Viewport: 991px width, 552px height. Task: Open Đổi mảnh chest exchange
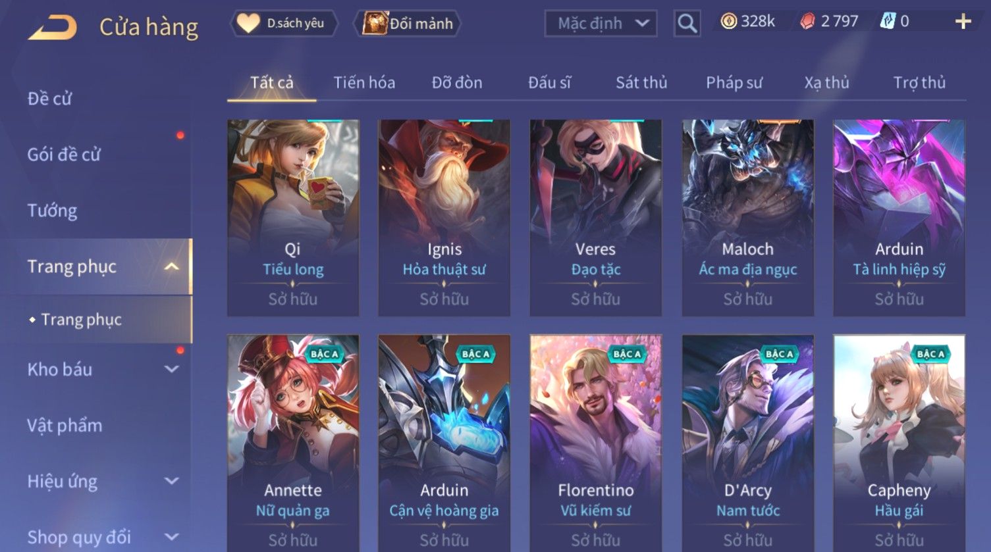(x=408, y=24)
